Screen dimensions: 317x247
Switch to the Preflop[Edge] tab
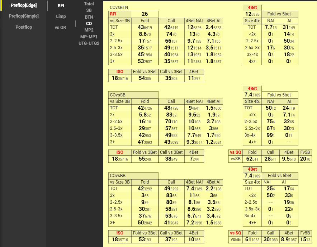[24, 5]
